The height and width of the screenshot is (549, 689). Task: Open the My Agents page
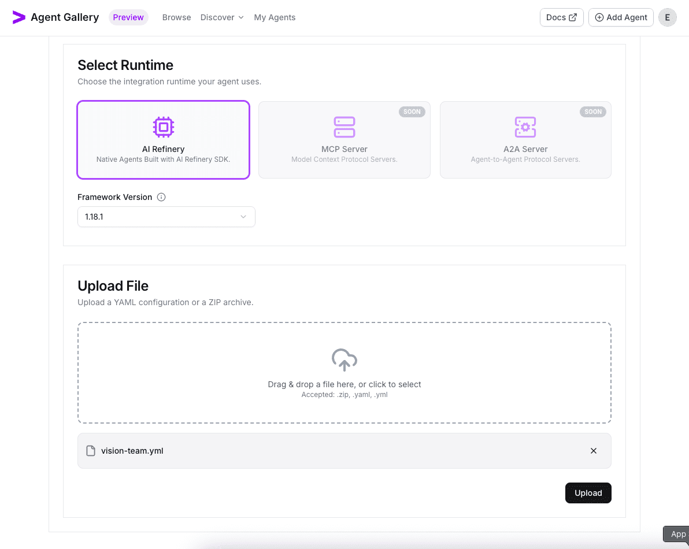275,17
